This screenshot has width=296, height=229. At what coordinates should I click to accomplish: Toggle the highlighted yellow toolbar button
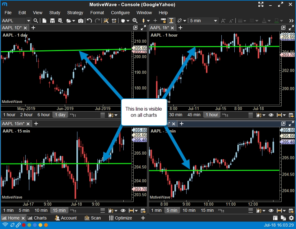[x=171, y=21]
